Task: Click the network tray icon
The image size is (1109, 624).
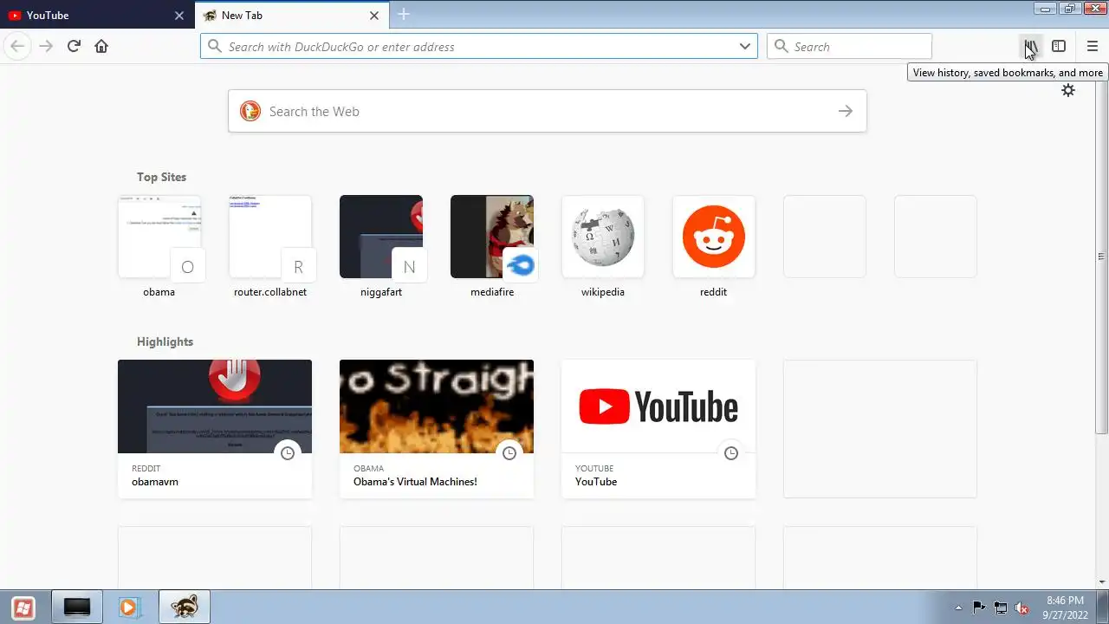Action: point(1001,608)
